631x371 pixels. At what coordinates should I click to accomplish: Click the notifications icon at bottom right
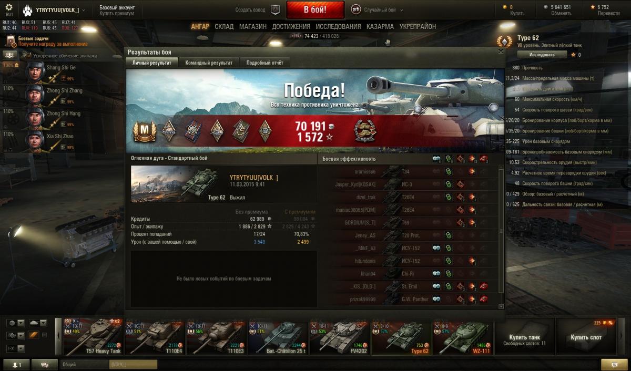(x=614, y=364)
